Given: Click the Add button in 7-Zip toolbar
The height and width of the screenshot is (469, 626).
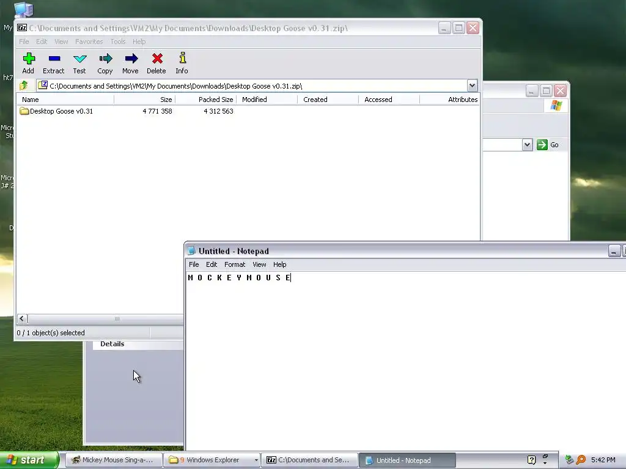Looking at the screenshot, I should [28, 64].
